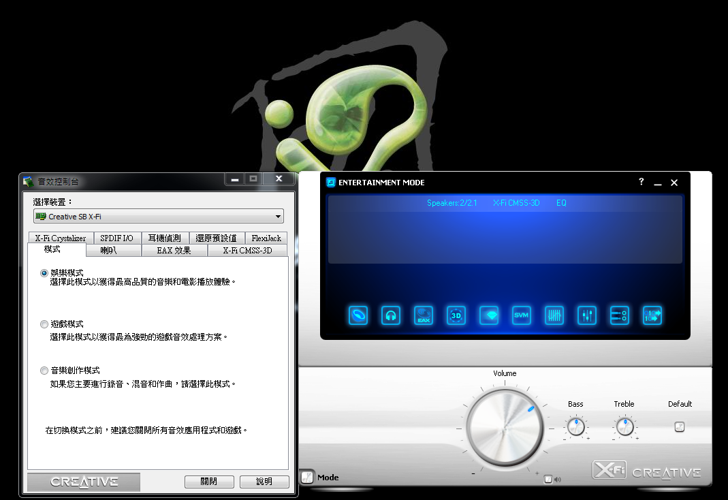Switch to the 喇叭 tab
This screenshot has width=728, height=500.
[x=113, y=250]
